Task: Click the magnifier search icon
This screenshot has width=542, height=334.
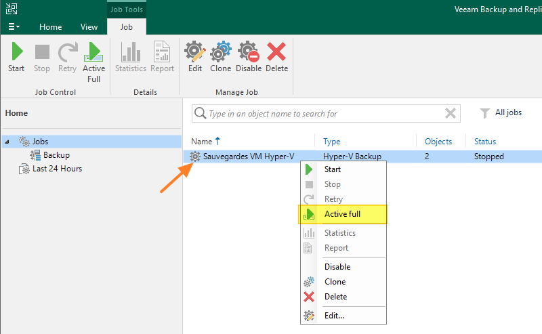Action: [200, 113]
